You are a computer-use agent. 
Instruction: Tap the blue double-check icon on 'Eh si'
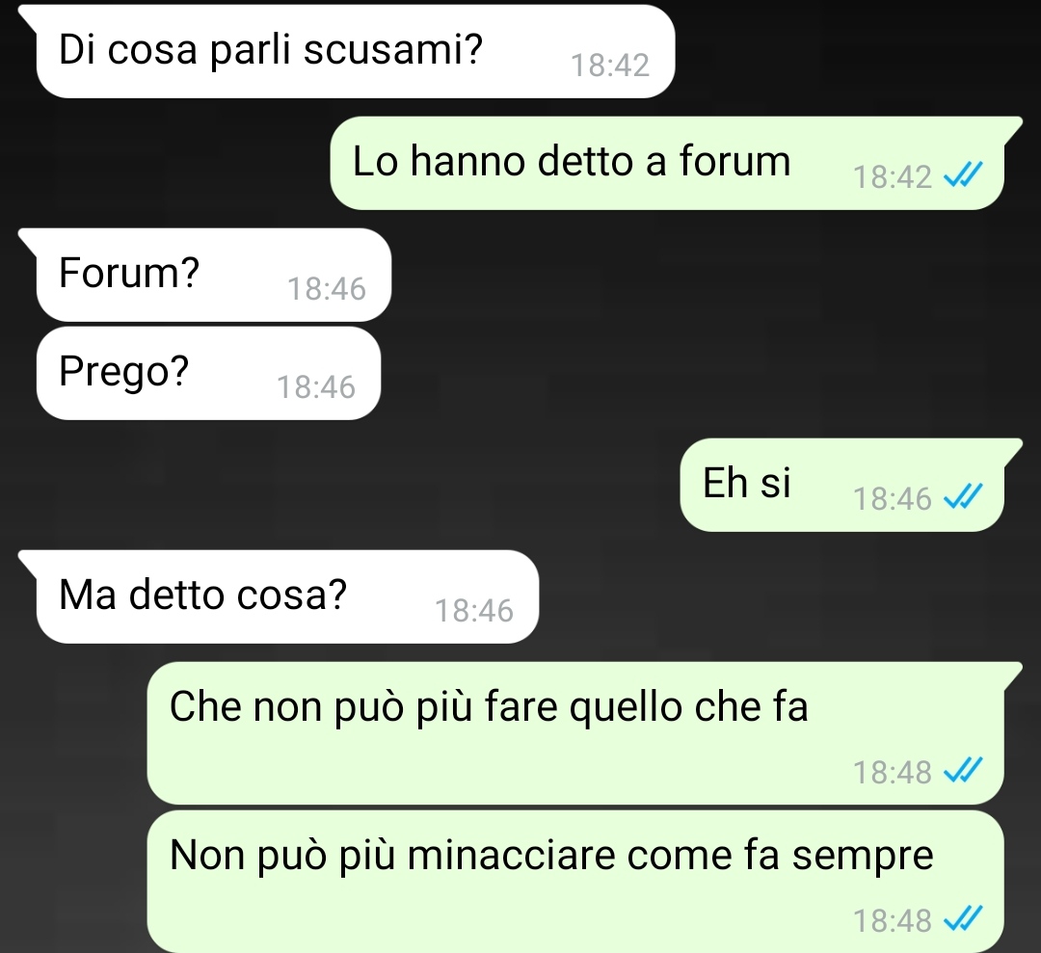962,496
